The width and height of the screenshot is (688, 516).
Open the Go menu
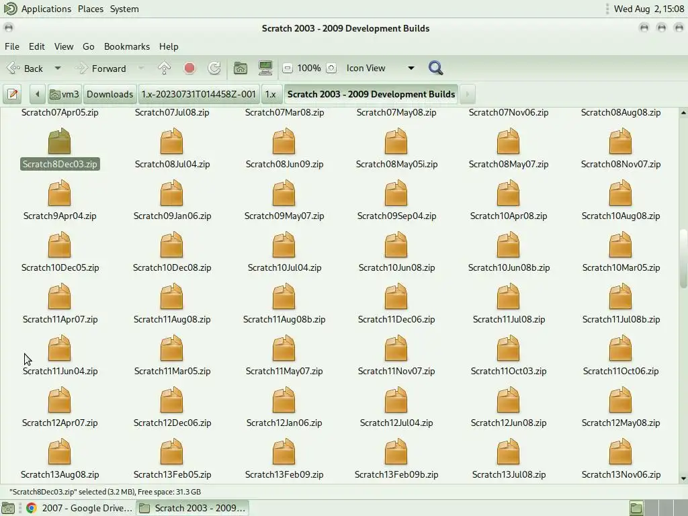tap(88, 46)
